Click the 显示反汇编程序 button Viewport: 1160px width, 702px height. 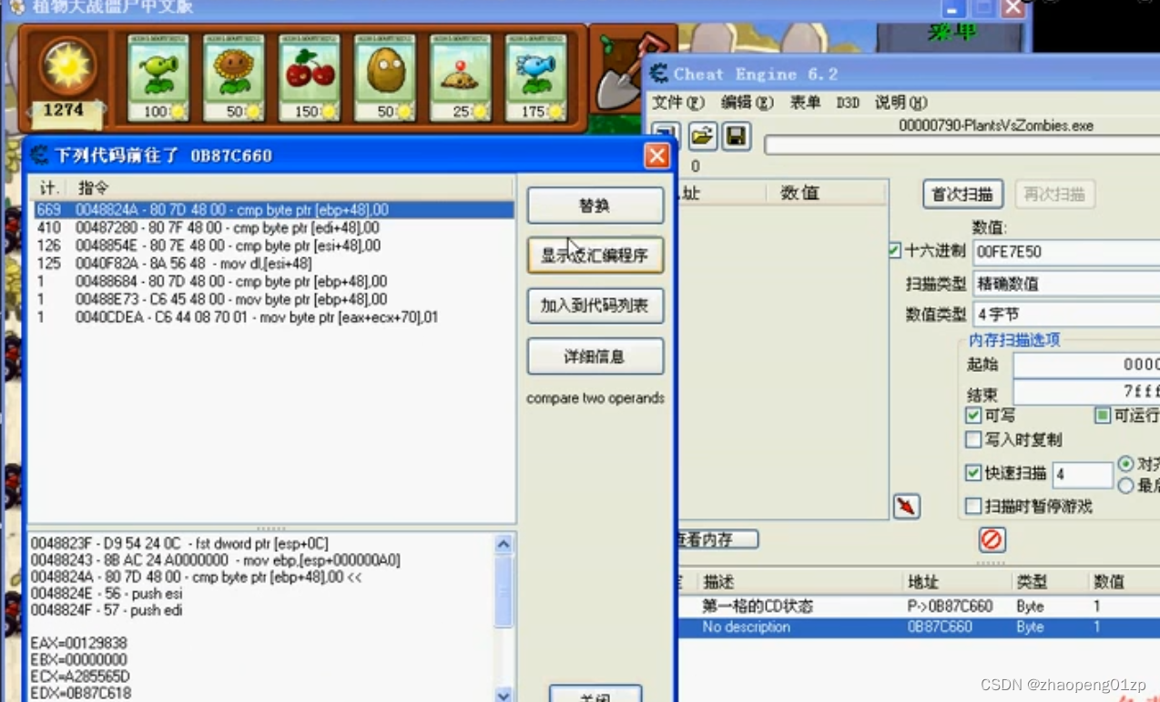coord(595,256)
